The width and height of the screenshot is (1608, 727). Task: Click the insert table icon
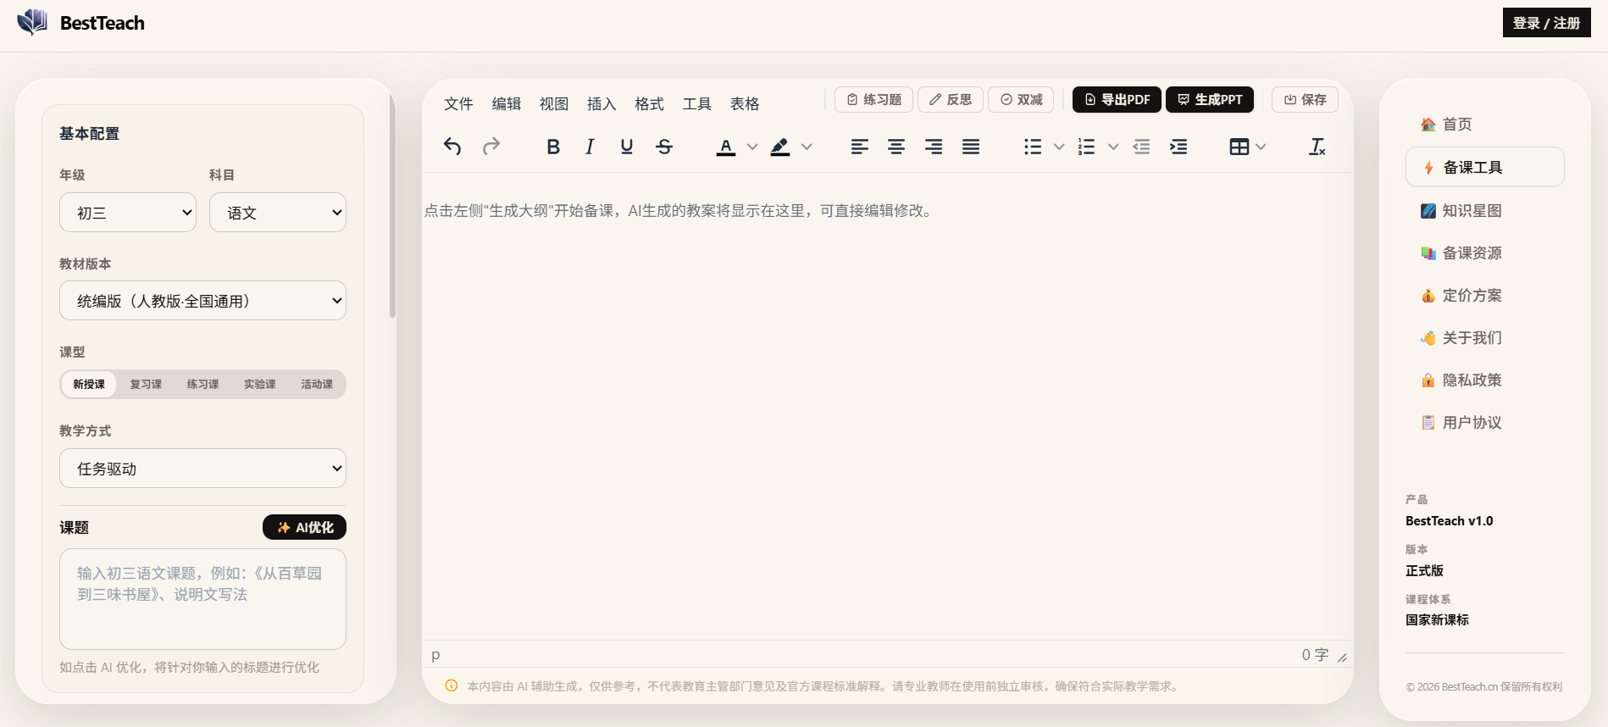[x=1239, y=147]
